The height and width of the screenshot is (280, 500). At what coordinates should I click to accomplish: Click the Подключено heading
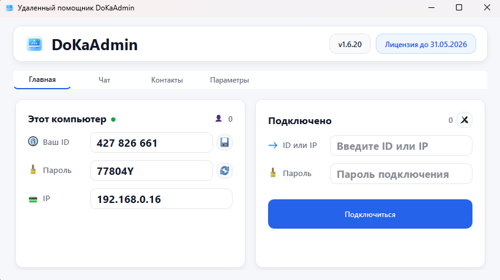(x=300, y=120)
